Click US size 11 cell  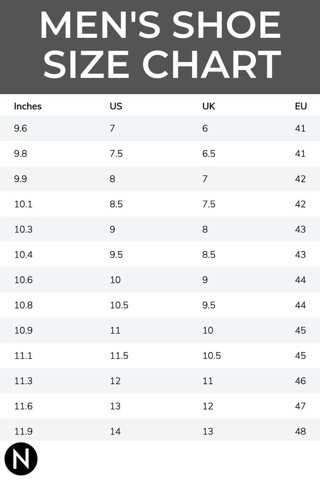coord(115,331)
